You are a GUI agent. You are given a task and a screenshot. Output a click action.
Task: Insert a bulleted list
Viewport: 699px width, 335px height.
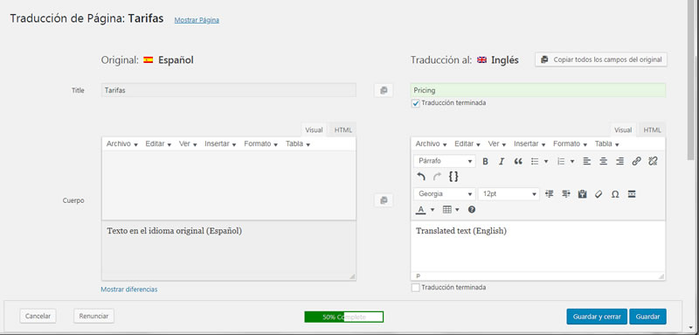(535, 162)
